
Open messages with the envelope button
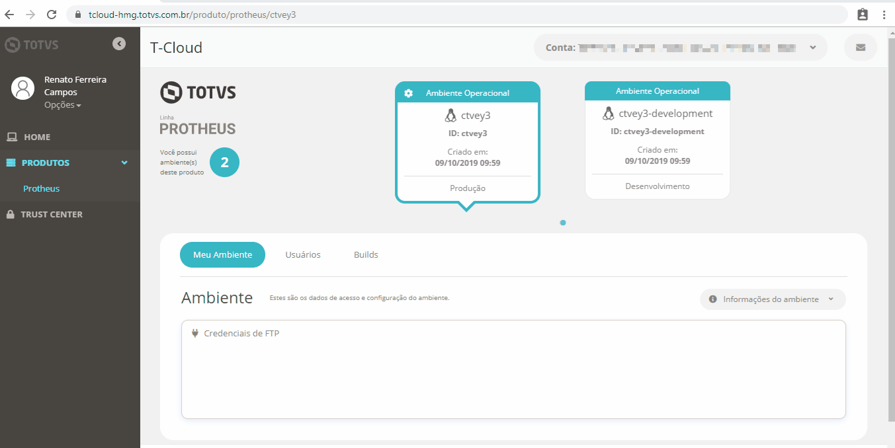[861, 48]
